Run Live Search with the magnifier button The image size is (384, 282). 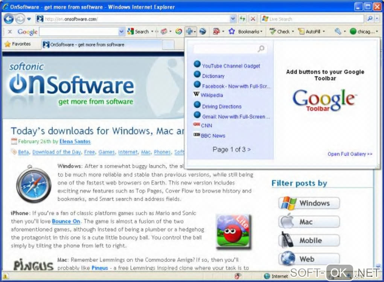(370, 18)
